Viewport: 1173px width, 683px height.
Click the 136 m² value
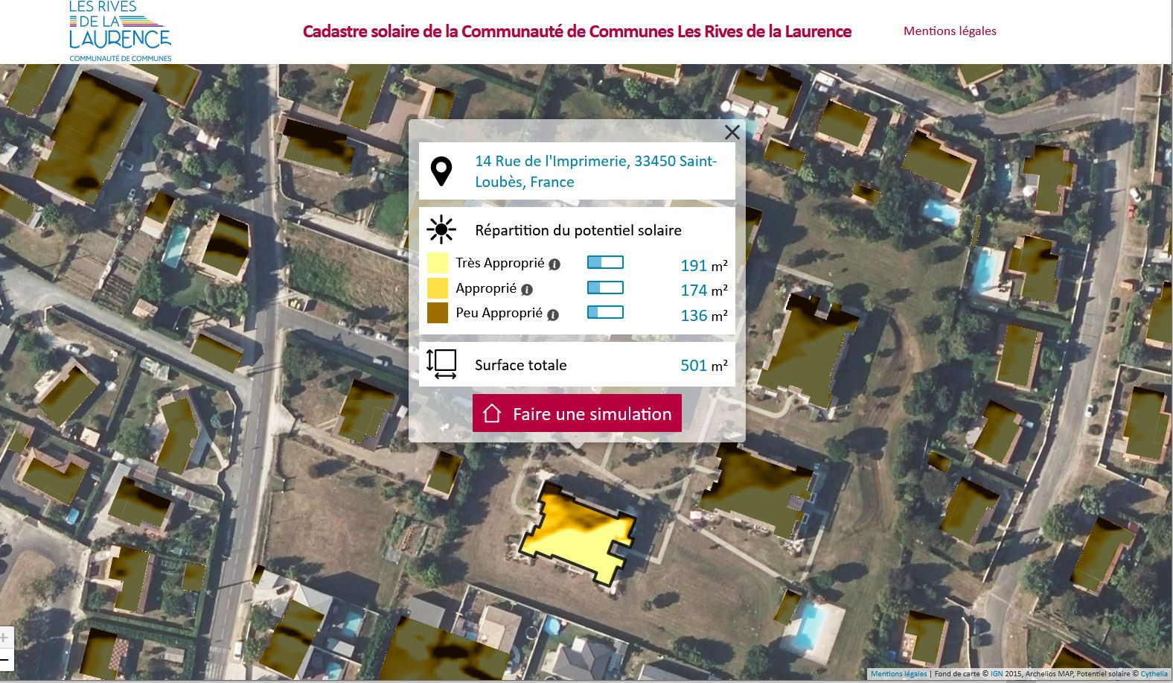point(704,316)
